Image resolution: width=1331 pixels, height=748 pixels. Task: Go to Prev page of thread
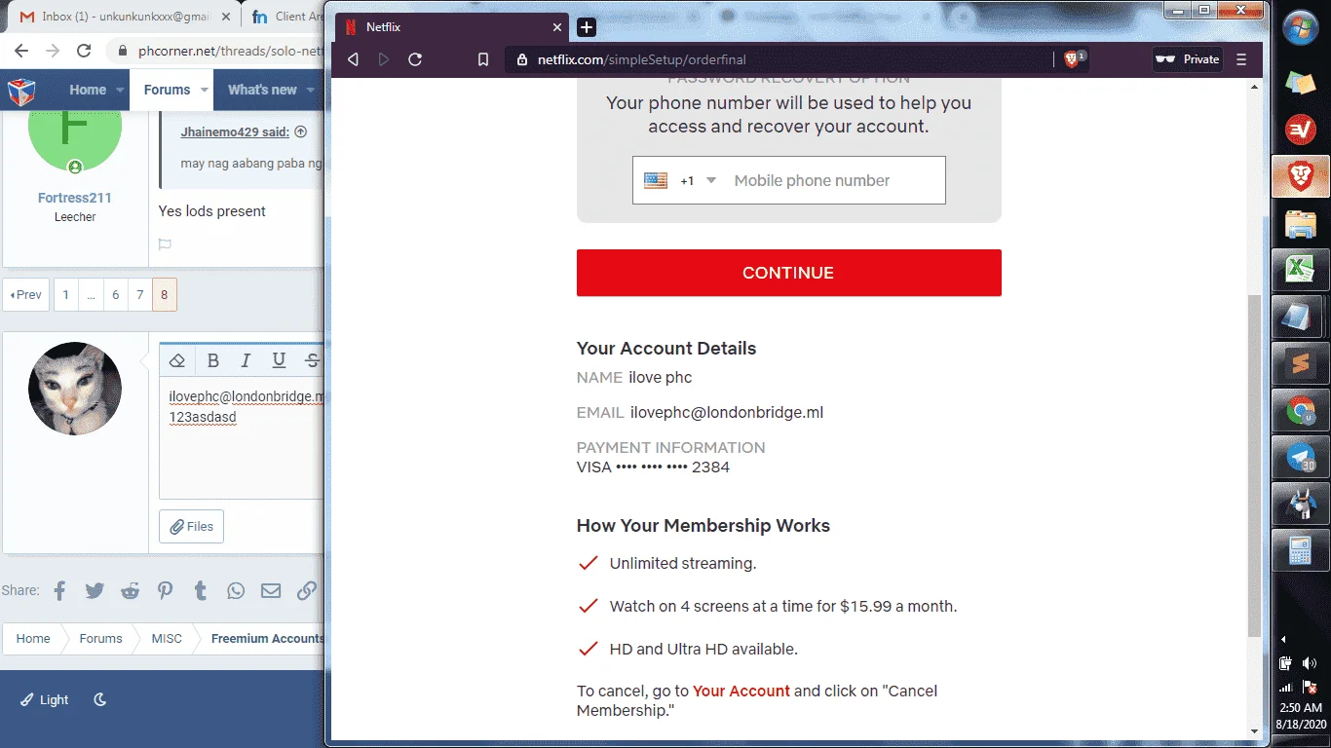[x=26, y=294]
